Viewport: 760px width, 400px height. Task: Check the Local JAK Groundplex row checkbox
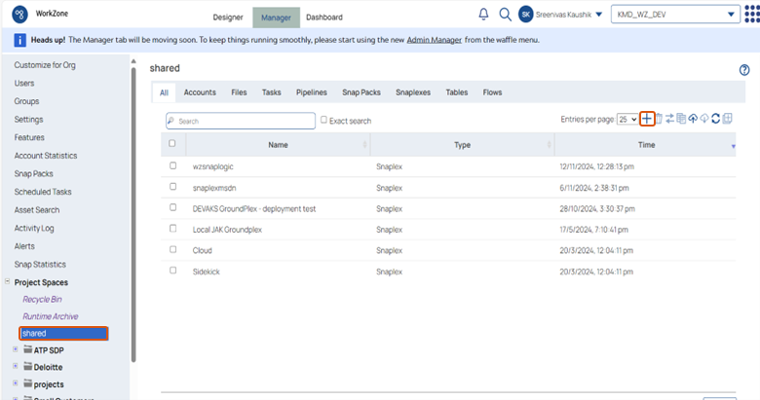point(173,228)
